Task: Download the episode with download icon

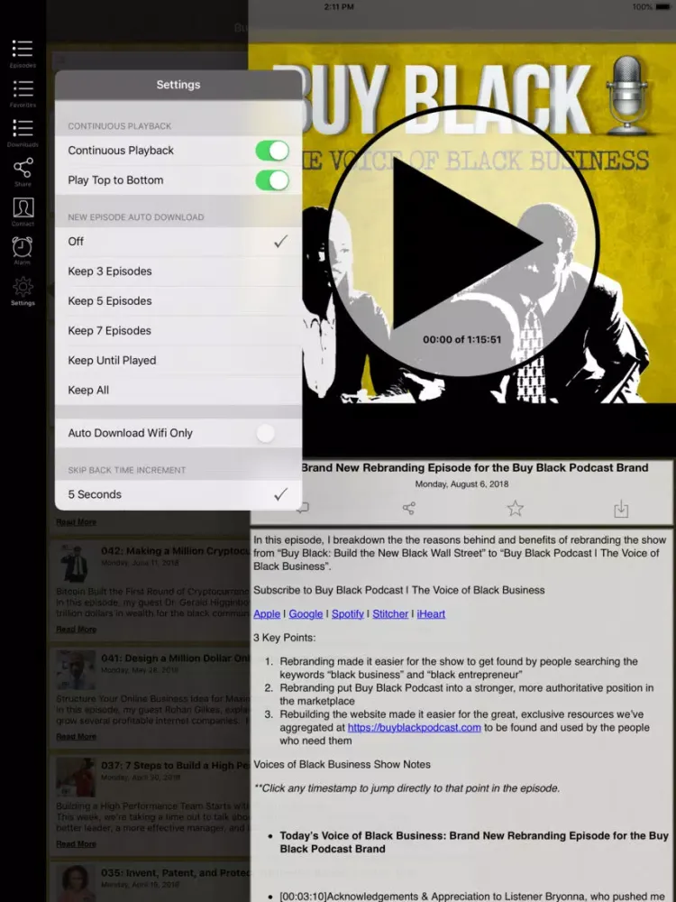Action: tap(621, 509)
